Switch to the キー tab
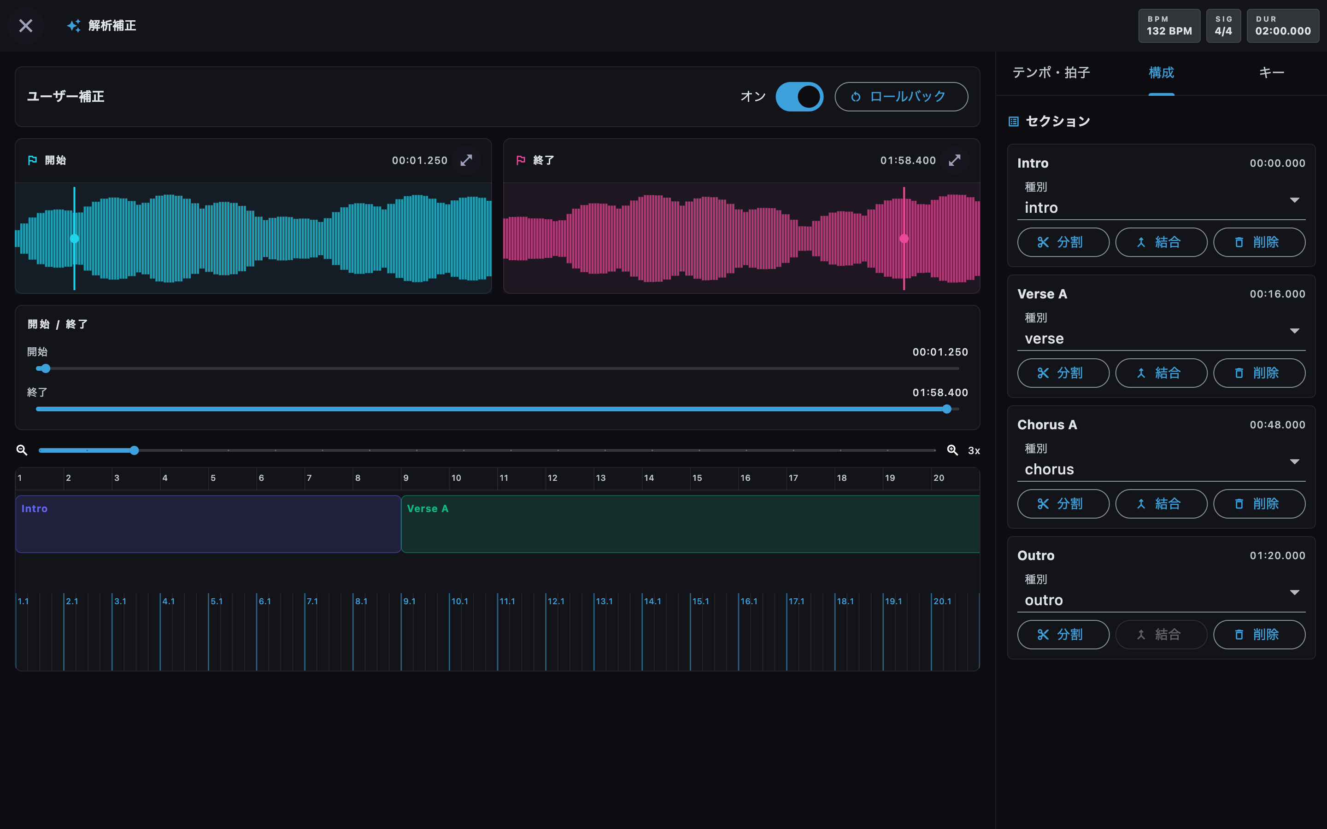 point(1271,72)
